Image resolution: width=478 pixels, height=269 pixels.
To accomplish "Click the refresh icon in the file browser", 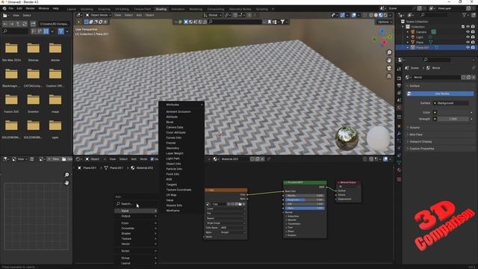I will coord(25,24).
